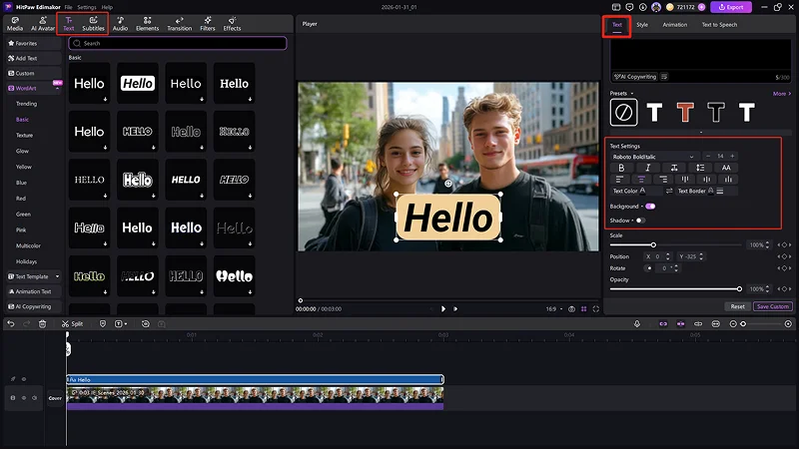Switch to the Animation tab
The image size is (799, 449).
pyautogui.click(x=675, y=24)
